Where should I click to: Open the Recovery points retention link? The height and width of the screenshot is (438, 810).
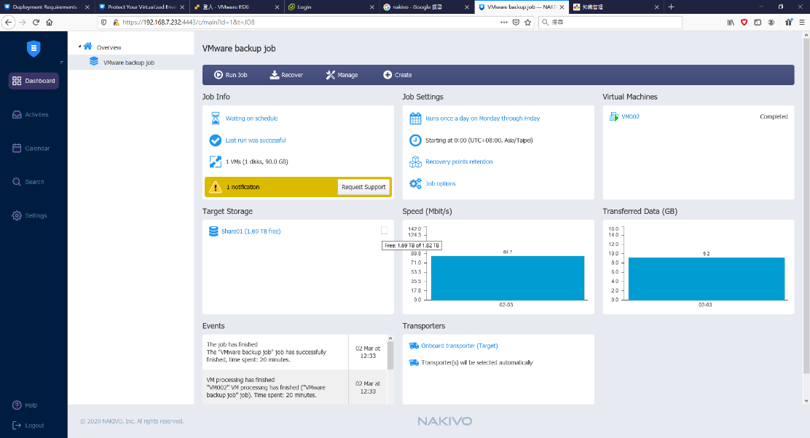point(459,162)
